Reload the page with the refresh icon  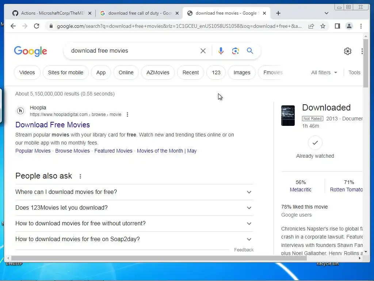coord(37,26)
